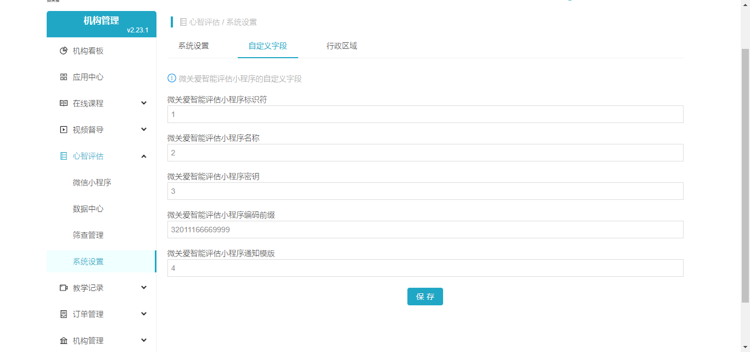Click the 机构看板 pie chart icon

pos(64,51)
